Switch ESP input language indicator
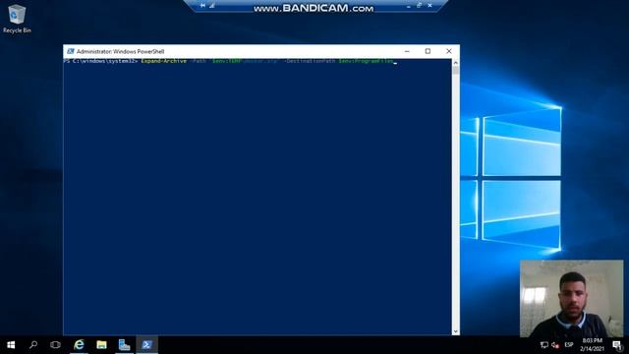Viewport: 629px width, 354px height. [569, 345]
